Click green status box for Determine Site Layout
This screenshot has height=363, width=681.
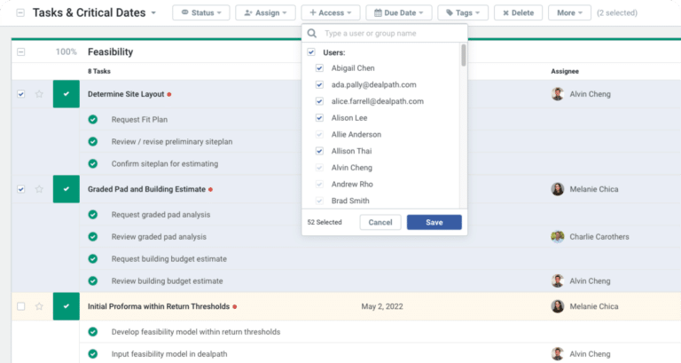66,94
